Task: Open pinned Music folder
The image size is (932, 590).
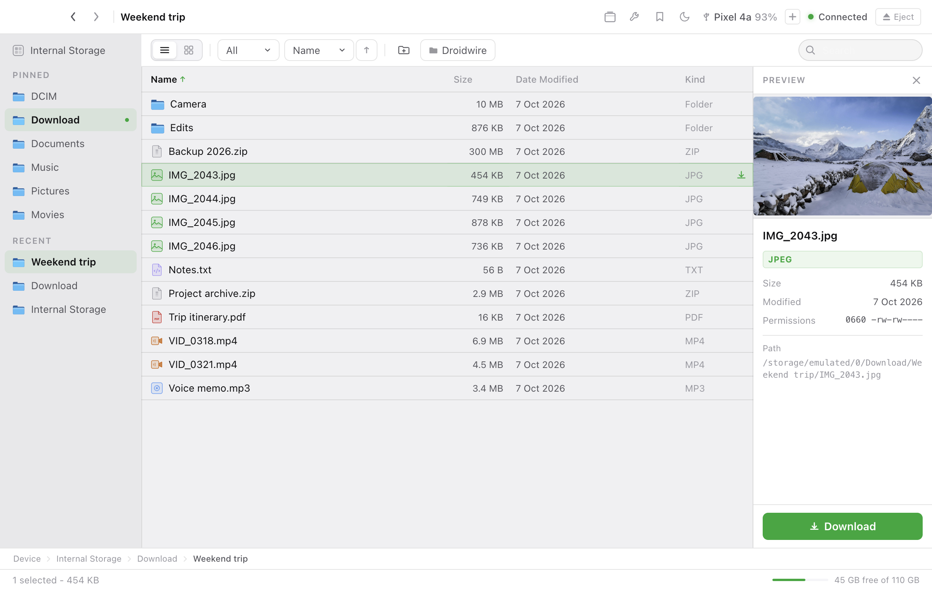Action: (x=71, y=167)
